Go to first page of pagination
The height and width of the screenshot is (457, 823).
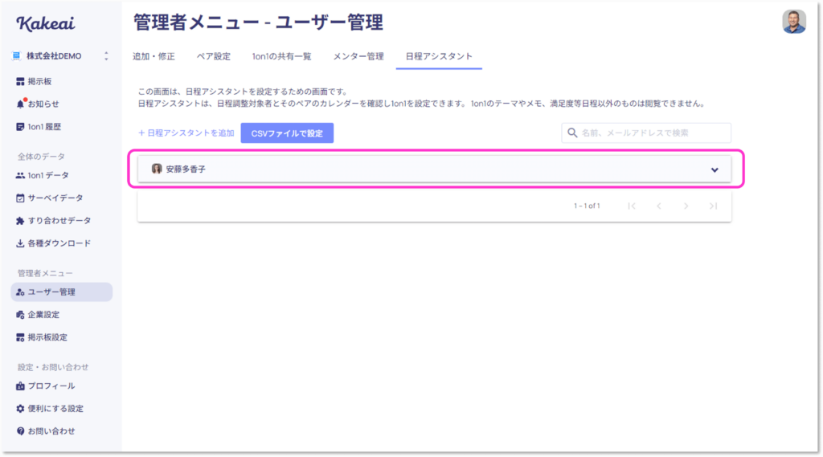pos(632,206)
